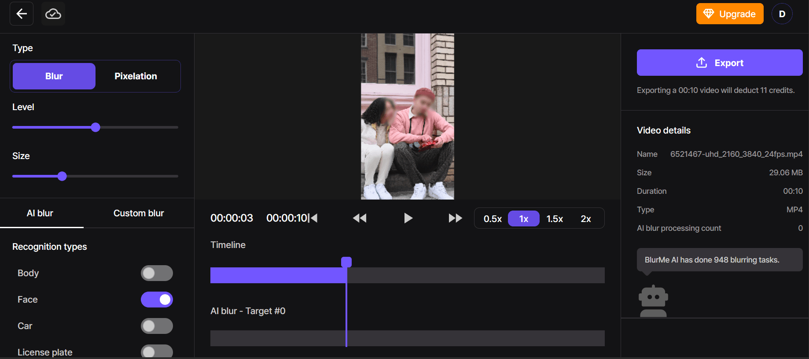Click the orange Upgrade button
This screenshot has height=359, width=809.
729,14
